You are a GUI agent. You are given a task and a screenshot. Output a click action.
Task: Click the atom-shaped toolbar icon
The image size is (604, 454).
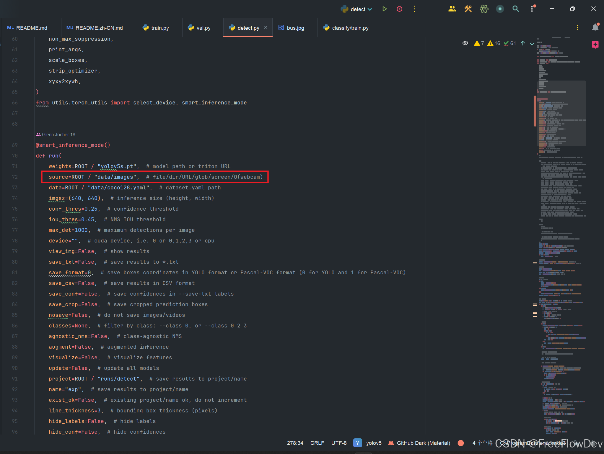click(484, 9)
